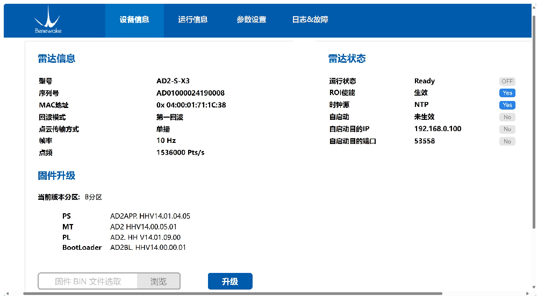Screen dimensions: 545x303
Task: Open the 设备信息 tab
Action: click(x=134, y=20)
